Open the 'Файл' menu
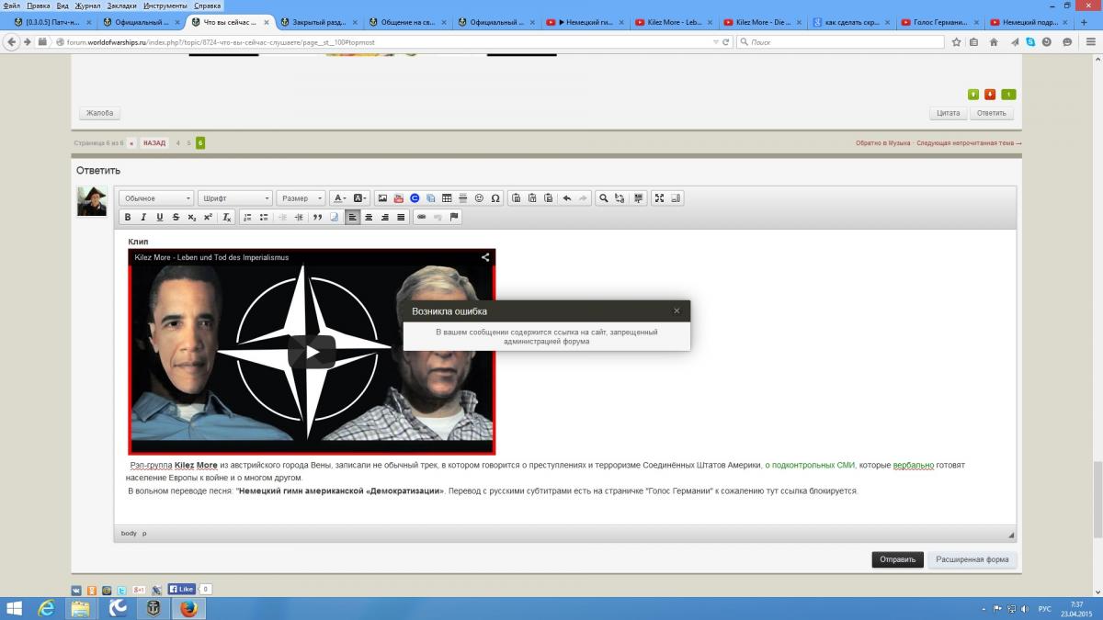The image size is (1103, 620). coord(12,6)
